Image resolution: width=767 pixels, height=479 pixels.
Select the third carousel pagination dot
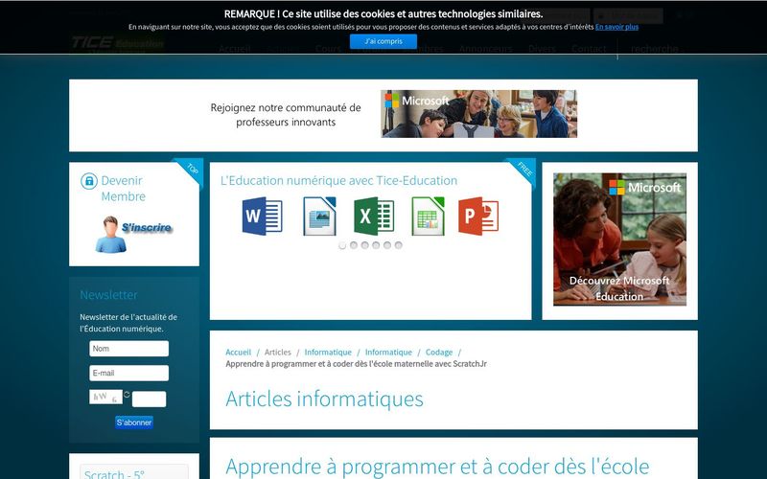pos(365,245)
